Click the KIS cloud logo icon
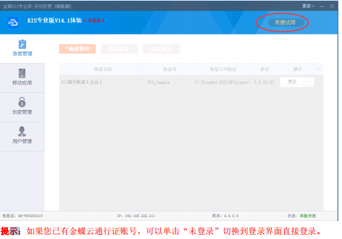Image resolution: width=342 pixels, height=239 pixels. [x=13, y=23]
